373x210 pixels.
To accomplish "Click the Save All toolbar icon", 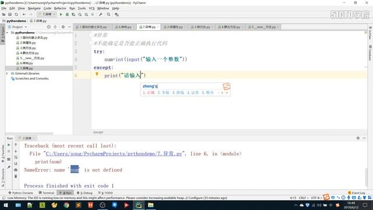I will click(x=10, y=15).
